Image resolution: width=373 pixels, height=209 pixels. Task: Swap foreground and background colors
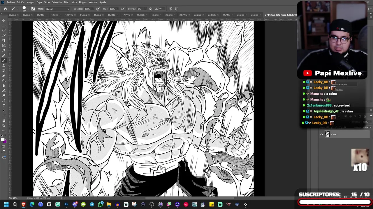click(x=6, y=136)
